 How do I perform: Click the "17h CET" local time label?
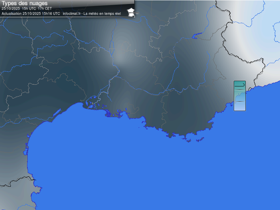click(45, 8)
